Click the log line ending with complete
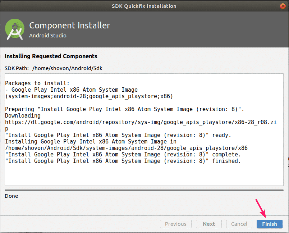Viewport: 289px width, 233px height. pyautogui.click(x=123, y=155)
